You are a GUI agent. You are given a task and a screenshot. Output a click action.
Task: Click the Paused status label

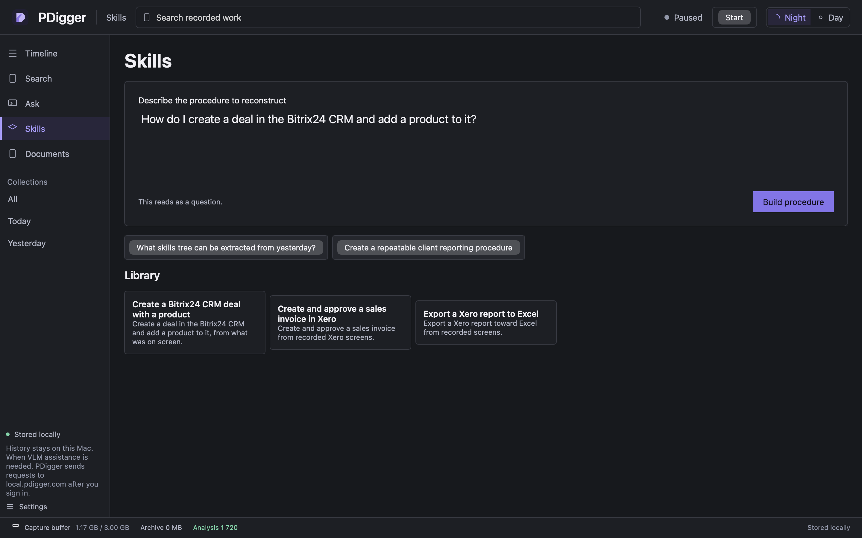click(688, 17)
